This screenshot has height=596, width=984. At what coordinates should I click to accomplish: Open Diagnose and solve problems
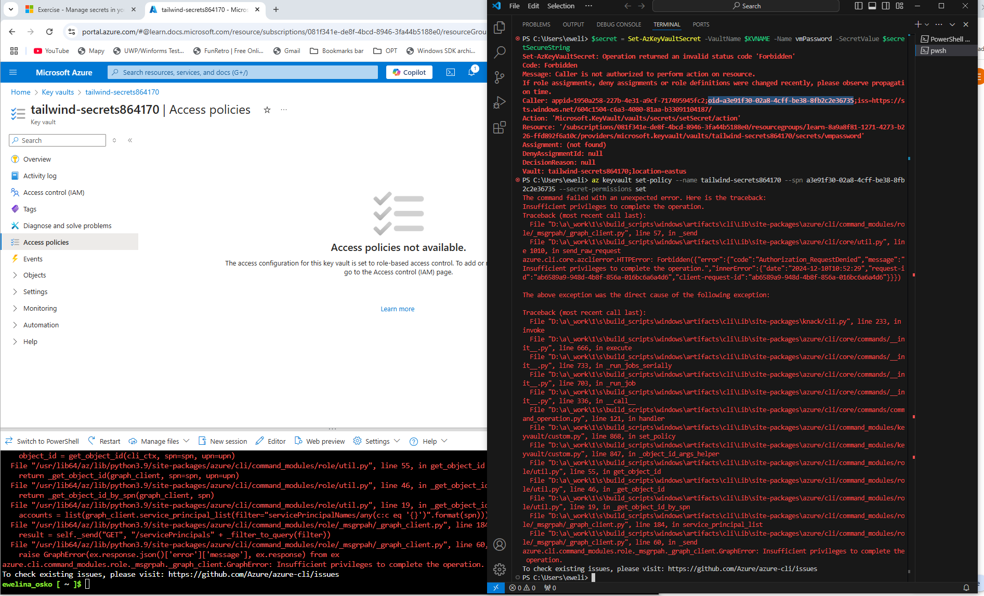coord(67,226)
